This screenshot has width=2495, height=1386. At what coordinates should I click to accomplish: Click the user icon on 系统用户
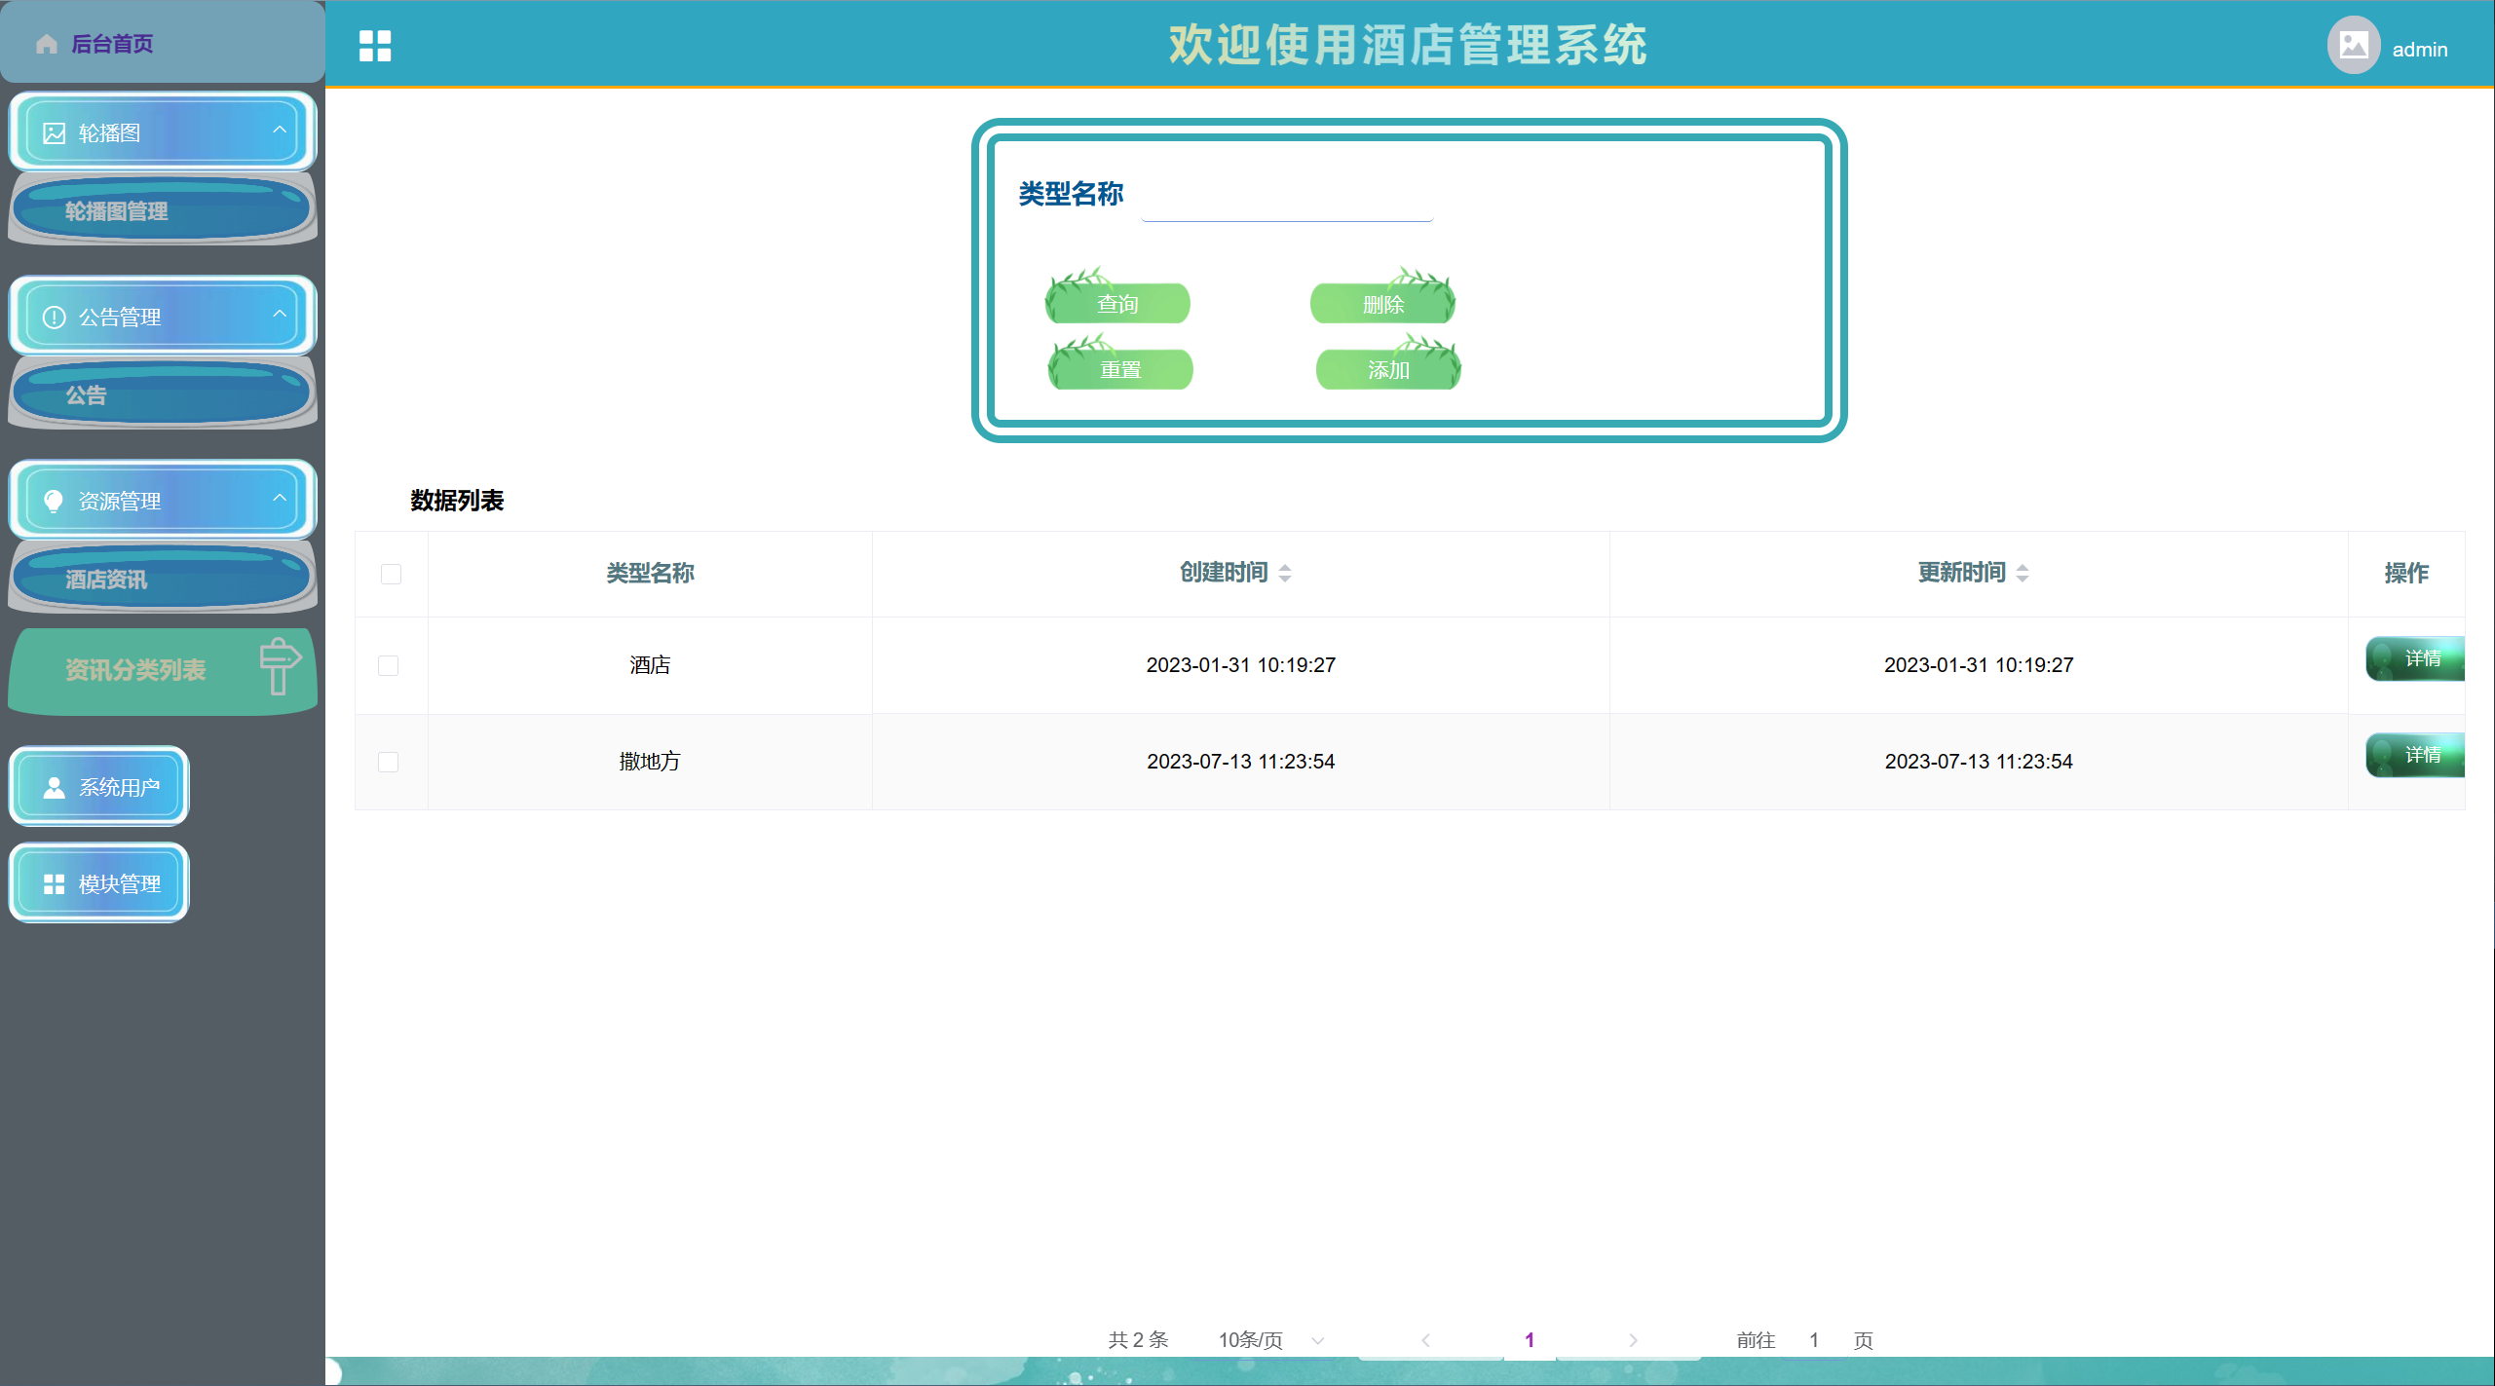55,788
